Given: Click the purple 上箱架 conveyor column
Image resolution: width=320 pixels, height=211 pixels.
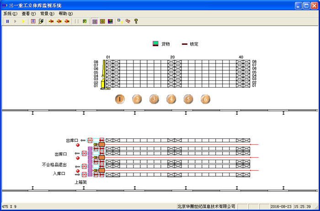Looking at the screenshot, I should tap(90, 162).
